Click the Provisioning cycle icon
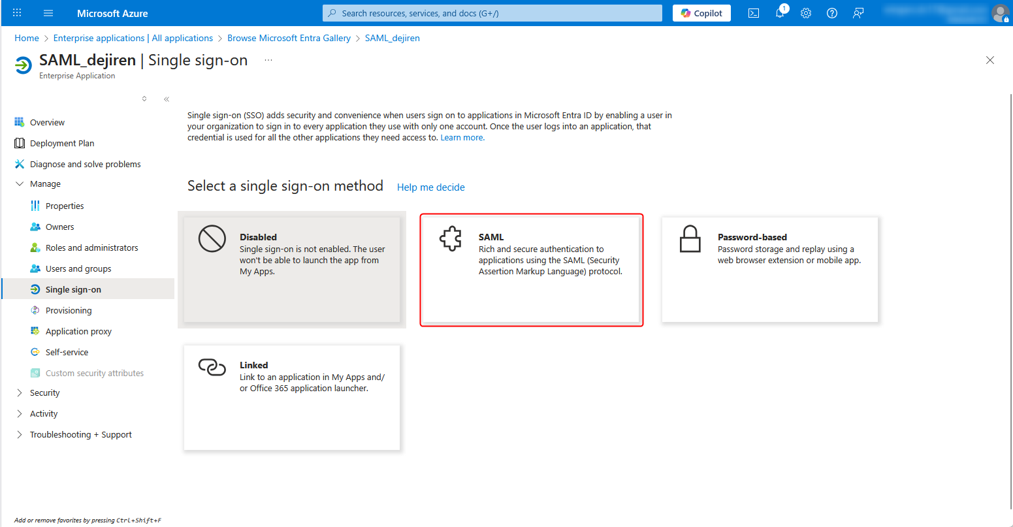 [x=35, y=310]
